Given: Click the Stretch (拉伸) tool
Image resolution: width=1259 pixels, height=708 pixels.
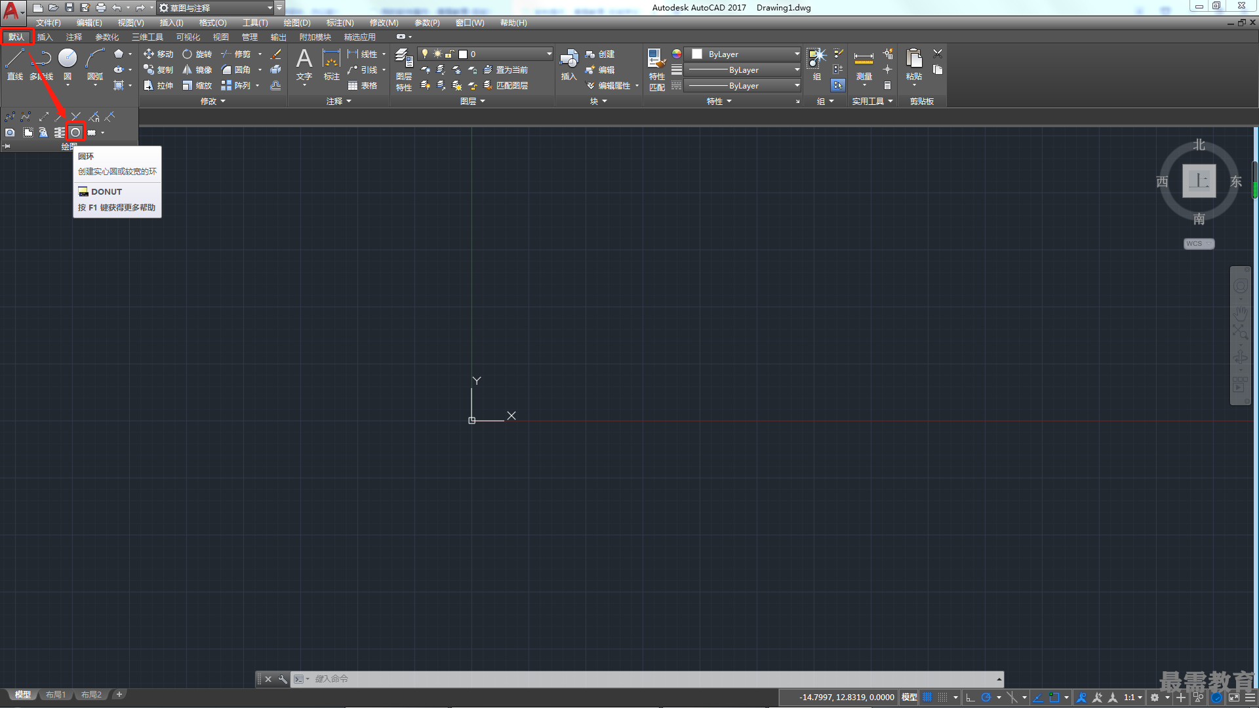Looking at the screenshot, I should [159, 85].
